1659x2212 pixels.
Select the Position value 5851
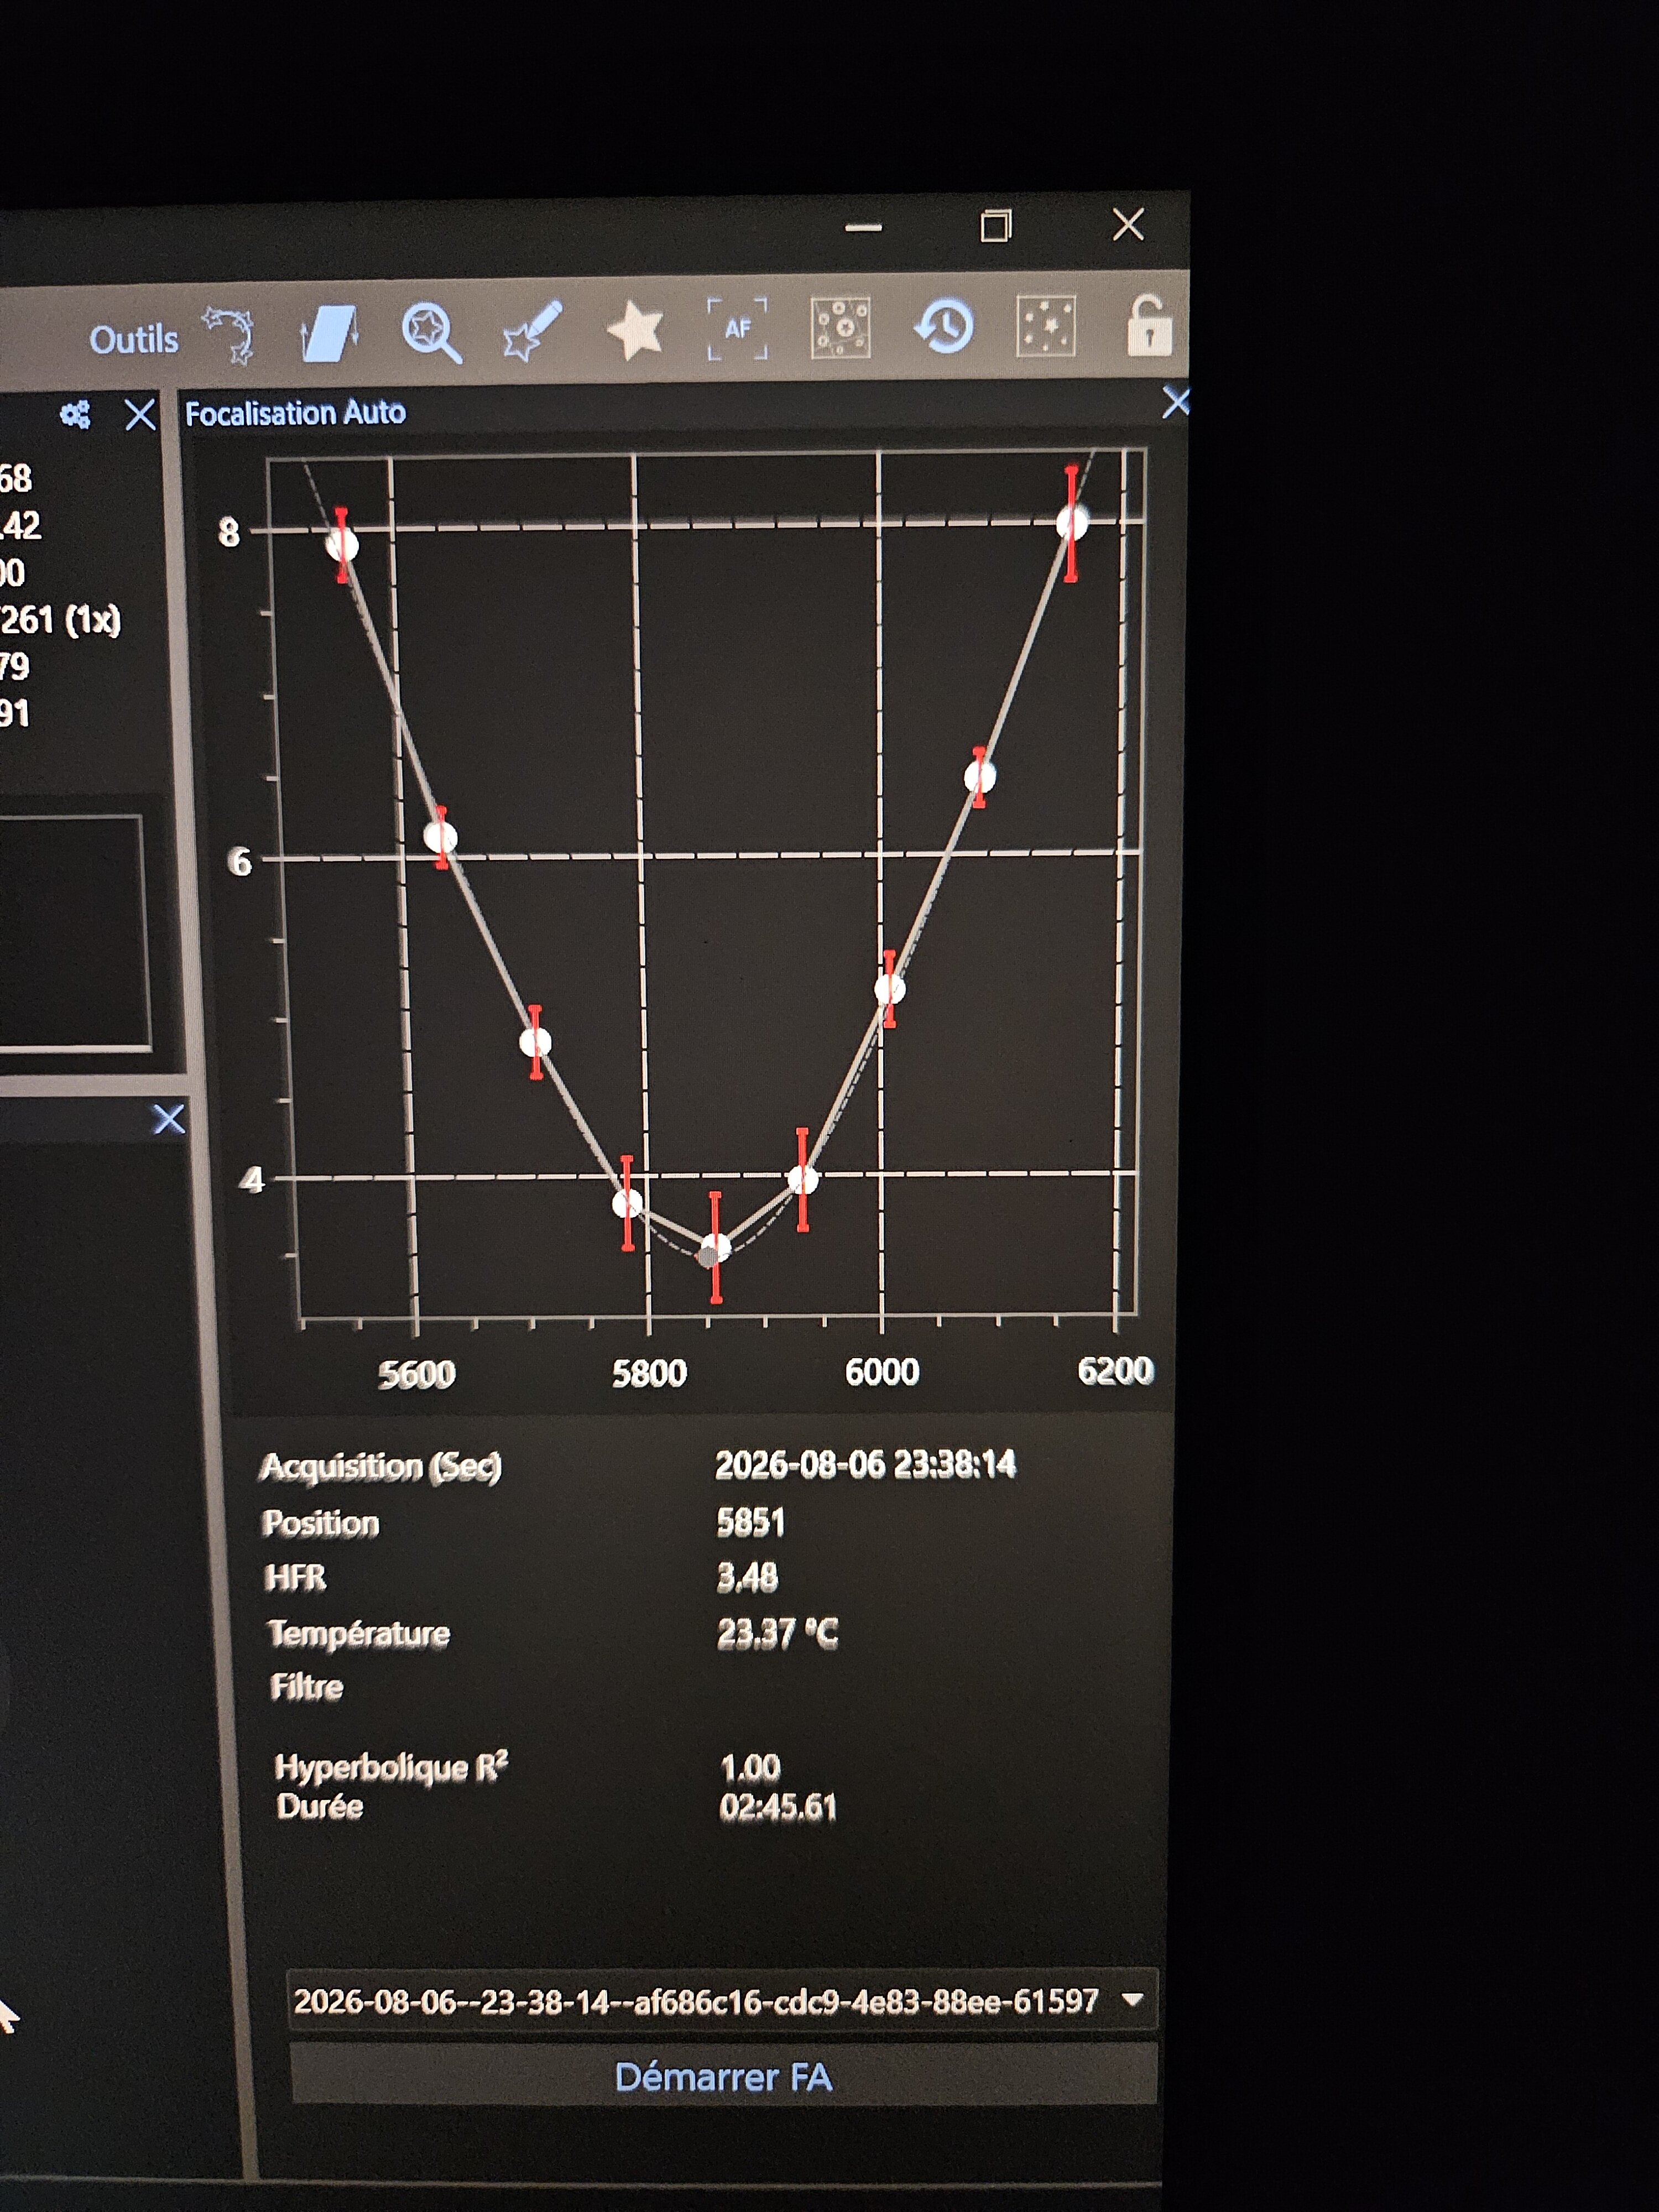pyautogui.click(x=750, y=1522)
